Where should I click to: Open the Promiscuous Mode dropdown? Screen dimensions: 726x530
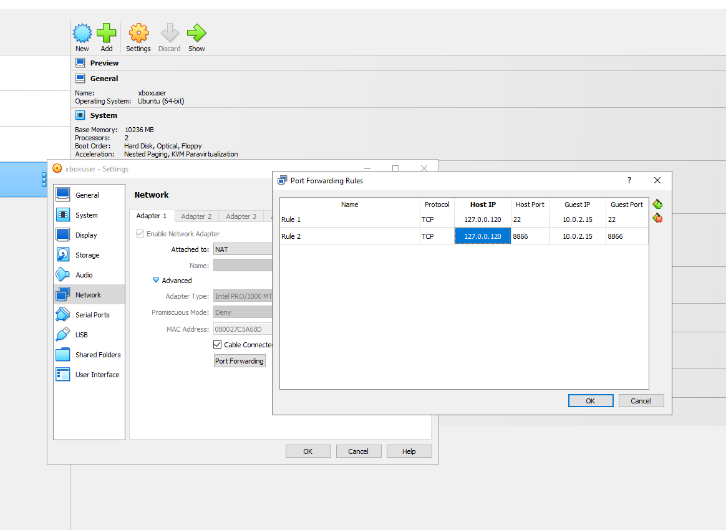point(243,312)
